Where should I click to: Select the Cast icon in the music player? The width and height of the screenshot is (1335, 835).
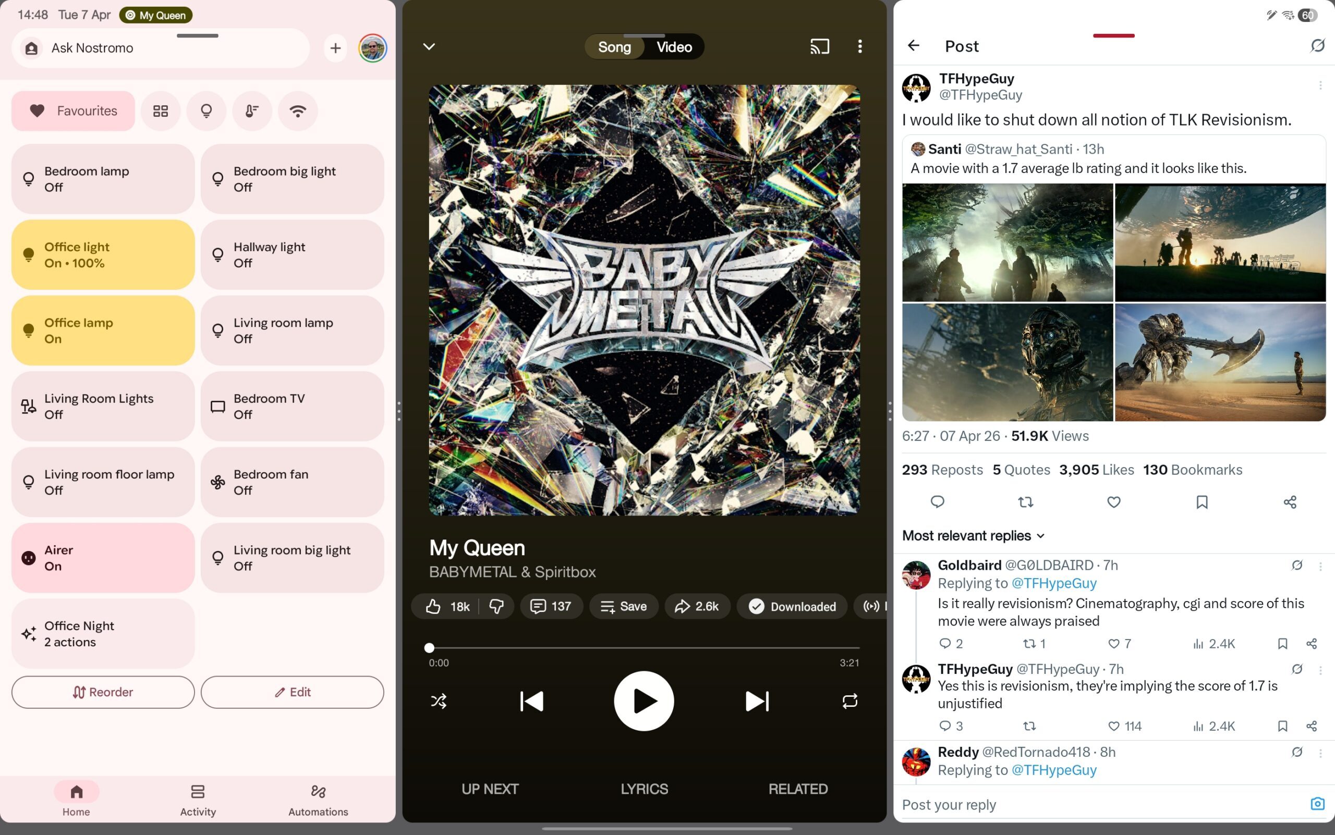coord(819,46)
